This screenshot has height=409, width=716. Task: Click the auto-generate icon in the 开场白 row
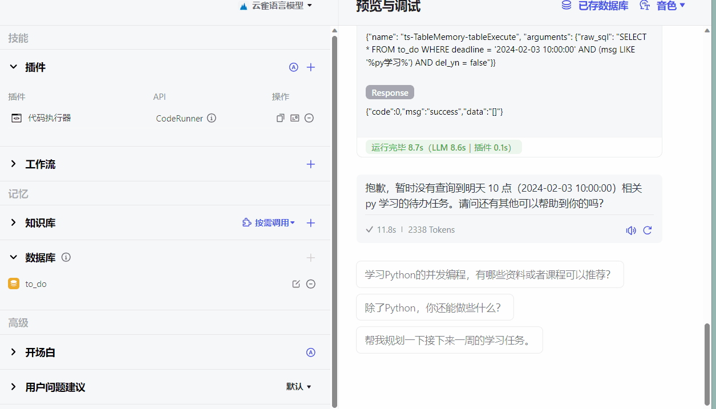[x=311, y=353]
